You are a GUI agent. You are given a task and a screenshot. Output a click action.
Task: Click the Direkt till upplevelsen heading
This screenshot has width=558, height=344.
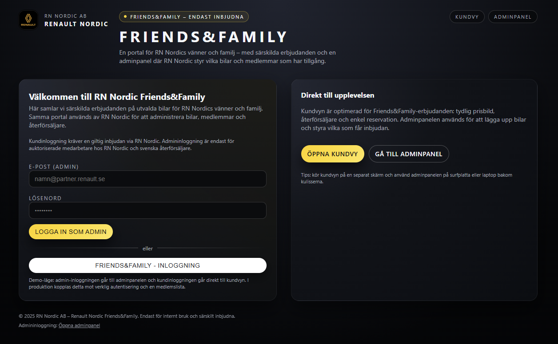point(338,95)
